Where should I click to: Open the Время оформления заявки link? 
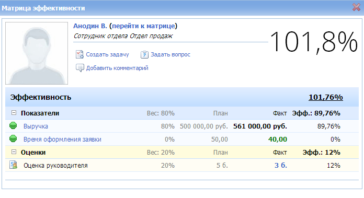coord(62,139)
